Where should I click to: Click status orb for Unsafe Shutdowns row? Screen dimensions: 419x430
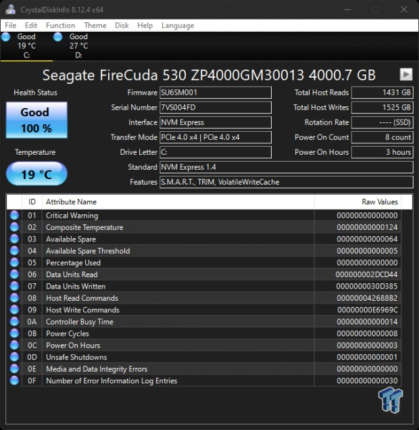click(14, 357)
